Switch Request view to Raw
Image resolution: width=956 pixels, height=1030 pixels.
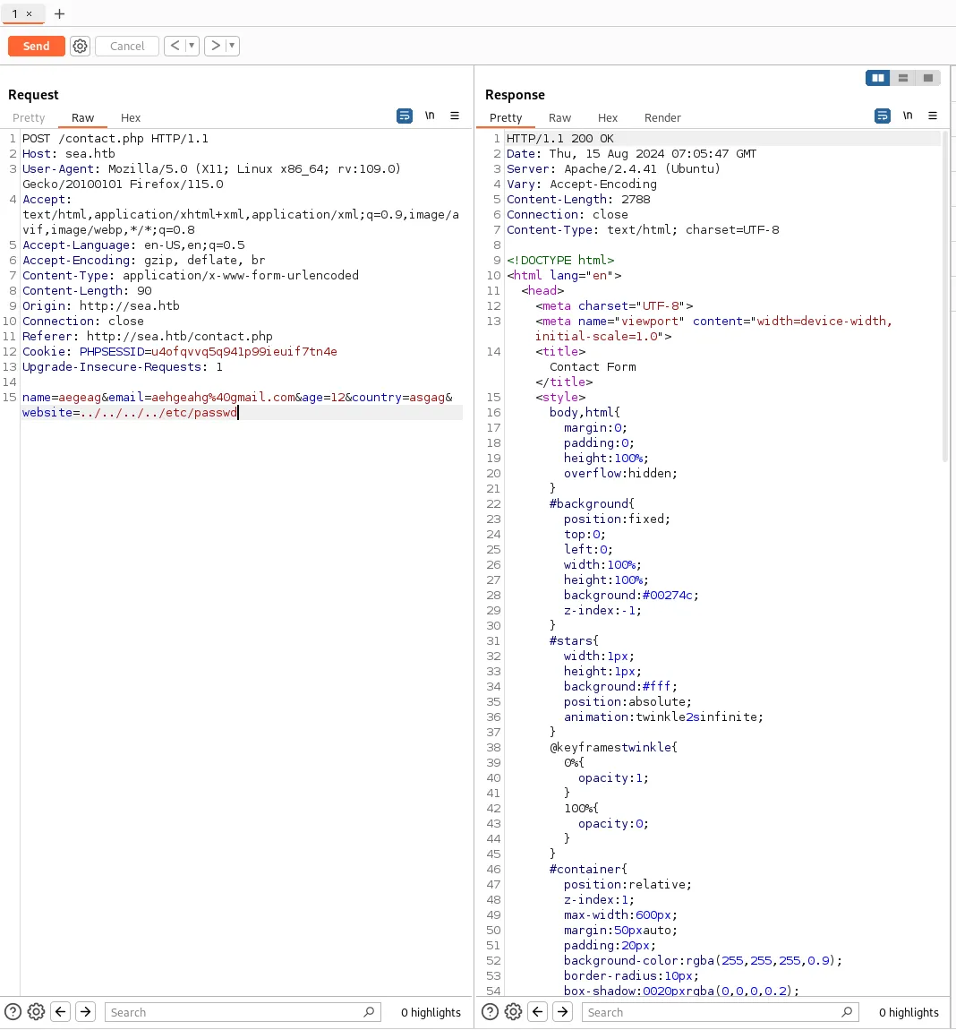[82, 117]
